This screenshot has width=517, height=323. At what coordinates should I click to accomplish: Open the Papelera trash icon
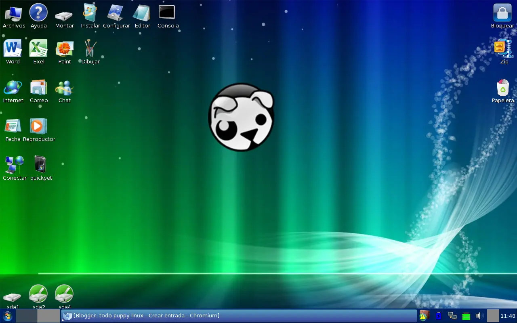[503, 88]
